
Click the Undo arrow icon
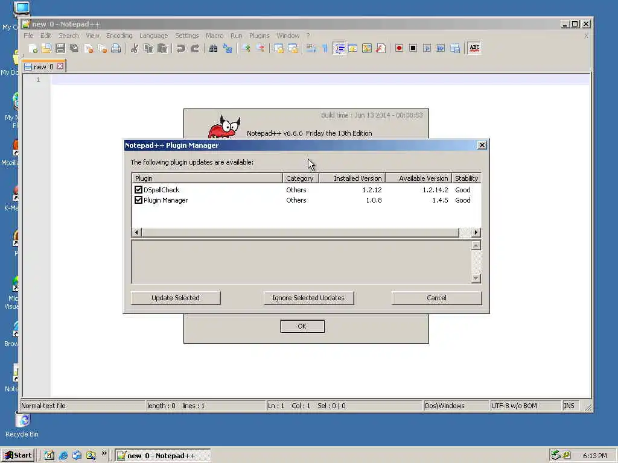pyautogui.click(x=181, y=48)
